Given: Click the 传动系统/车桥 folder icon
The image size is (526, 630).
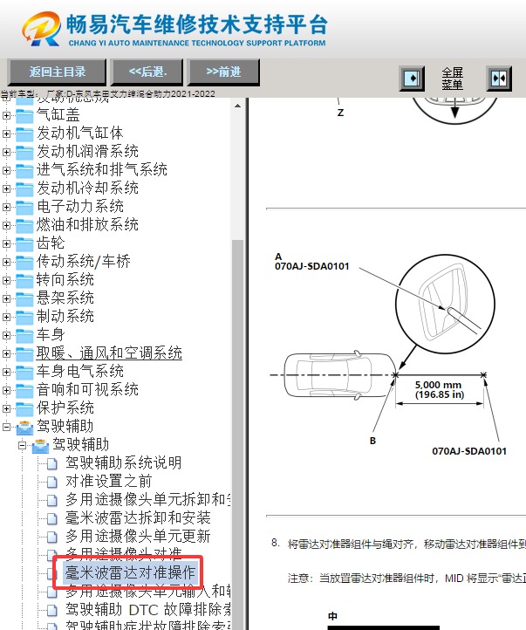Looking at the screenshot, I should coord(24,263).
